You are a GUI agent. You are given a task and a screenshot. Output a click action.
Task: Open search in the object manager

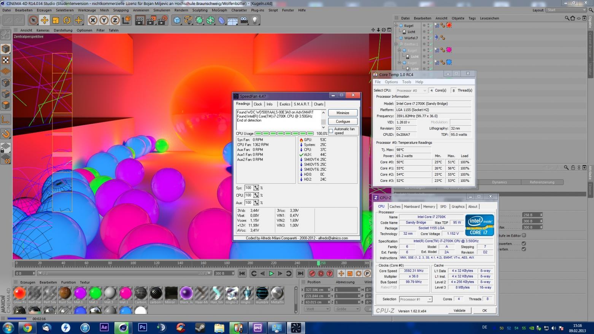(567, 18)
